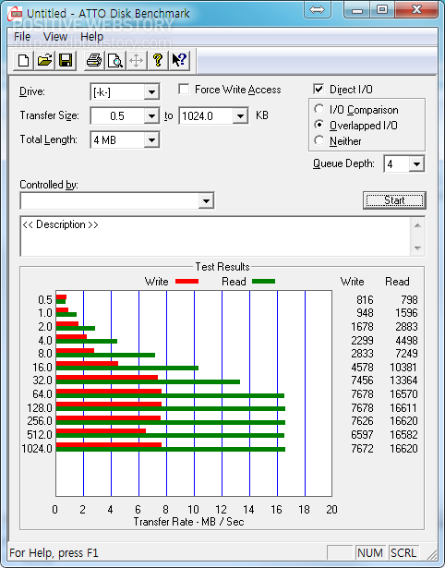Open the Total Length dropdown 4 MB
The width and height of the screenshot is (445, 568).
point(125,140)
